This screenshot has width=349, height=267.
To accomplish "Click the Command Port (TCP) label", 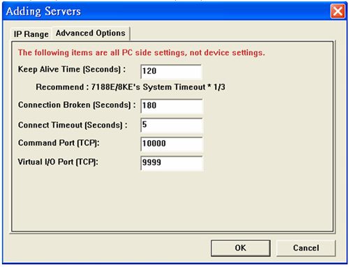I will [59, 143].
